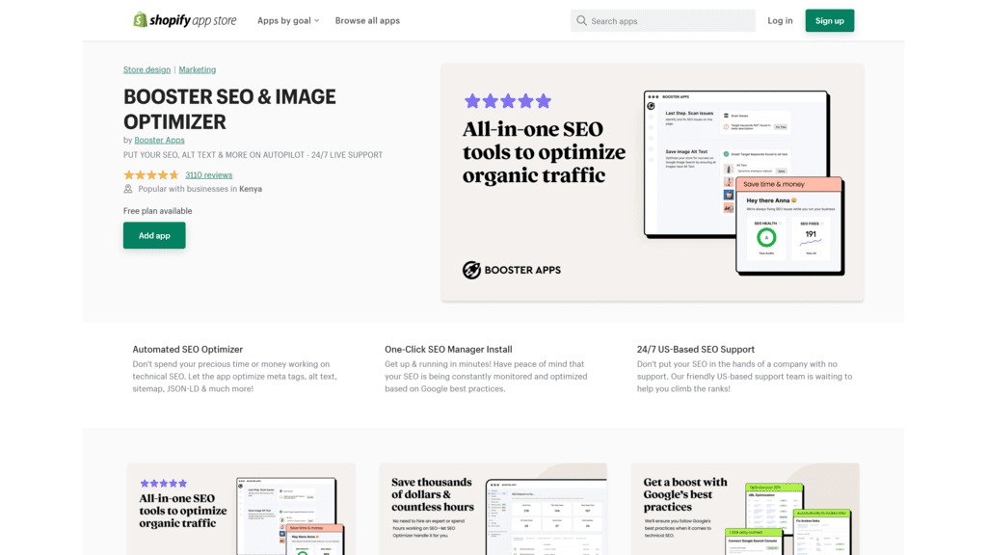Click the 191 SEO fixes value

point(811,233)
